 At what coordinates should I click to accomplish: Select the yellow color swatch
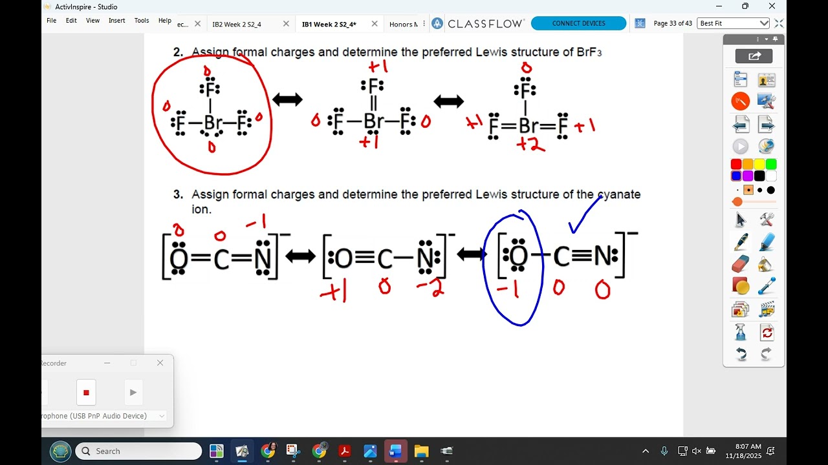point(759,165)
